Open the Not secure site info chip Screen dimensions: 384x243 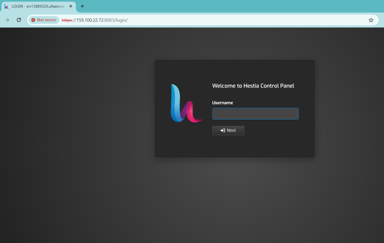pos(44,20)
